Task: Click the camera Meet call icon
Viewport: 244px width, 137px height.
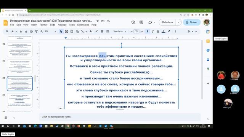Action: point(150,22)
